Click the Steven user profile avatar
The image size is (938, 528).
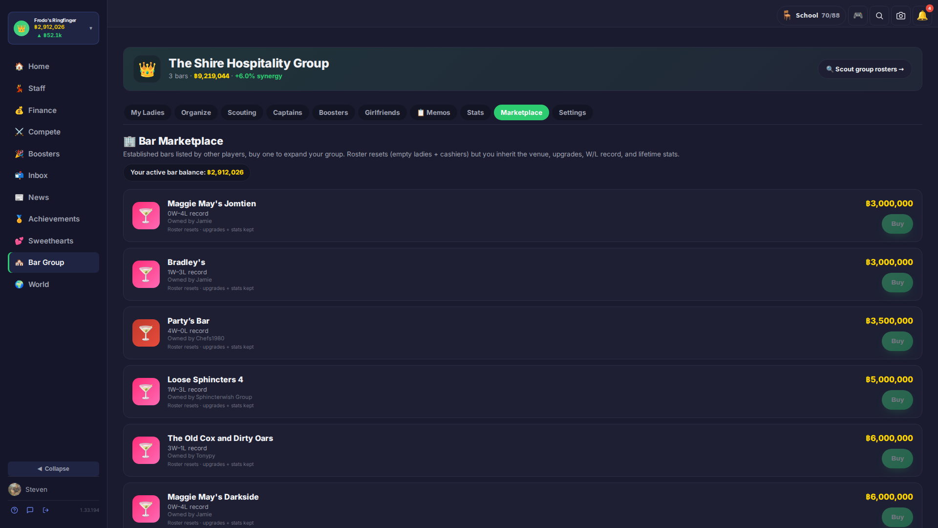coord(15,489)
